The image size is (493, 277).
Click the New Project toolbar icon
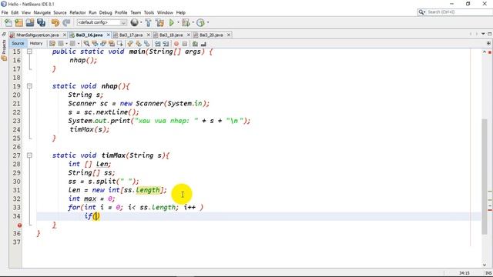pos(18,22)
